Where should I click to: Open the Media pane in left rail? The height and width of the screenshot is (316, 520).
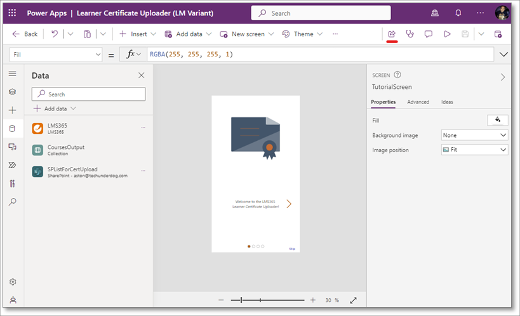coord(12,147)
